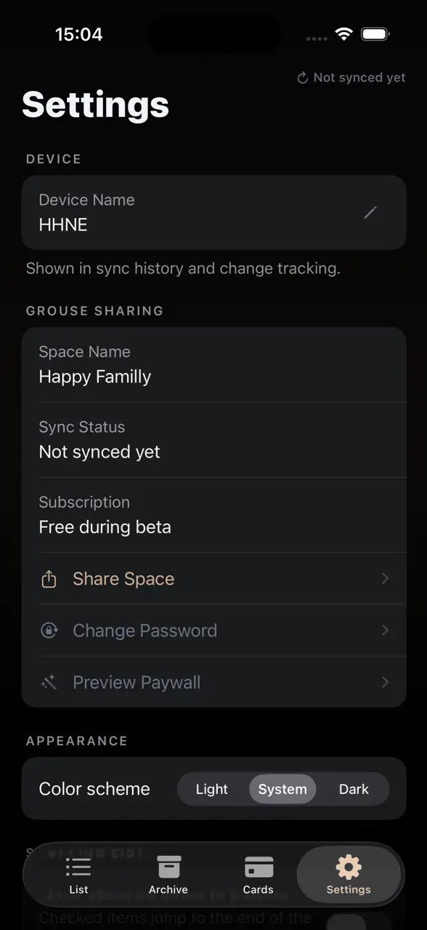Click the Preview Paywall sparkle wand icon
This screenshot has width=427, height=930.
coord(49,682)
